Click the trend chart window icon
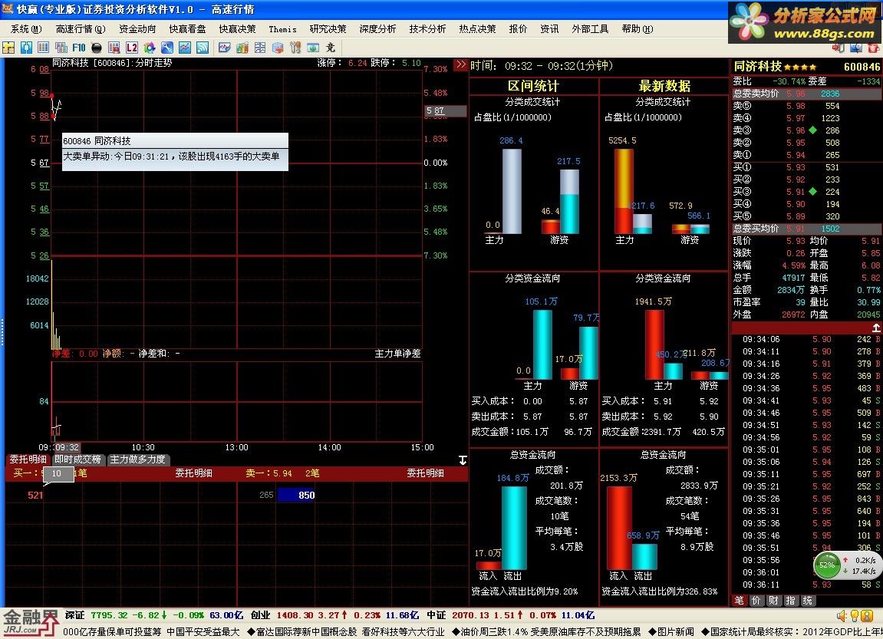The image size is (883, 639). pos(225,48)
